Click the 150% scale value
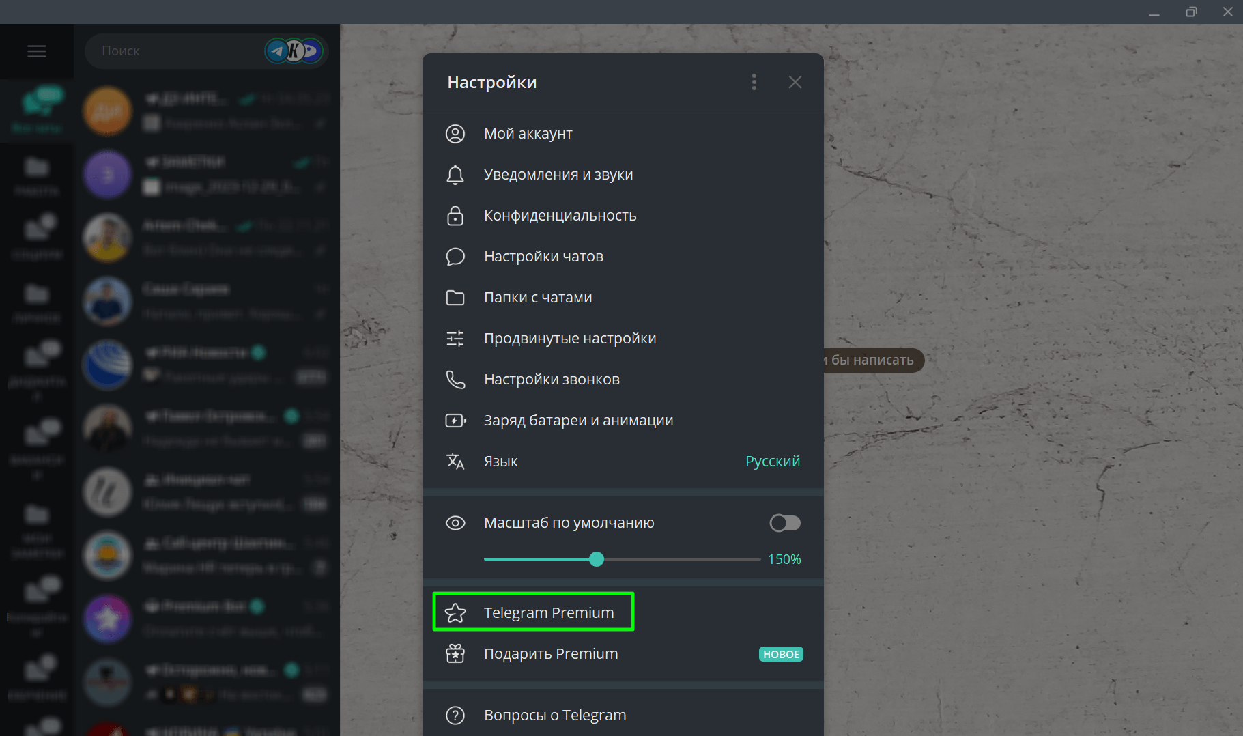This screenshot has height=736, width=1243. coord(784,559)
